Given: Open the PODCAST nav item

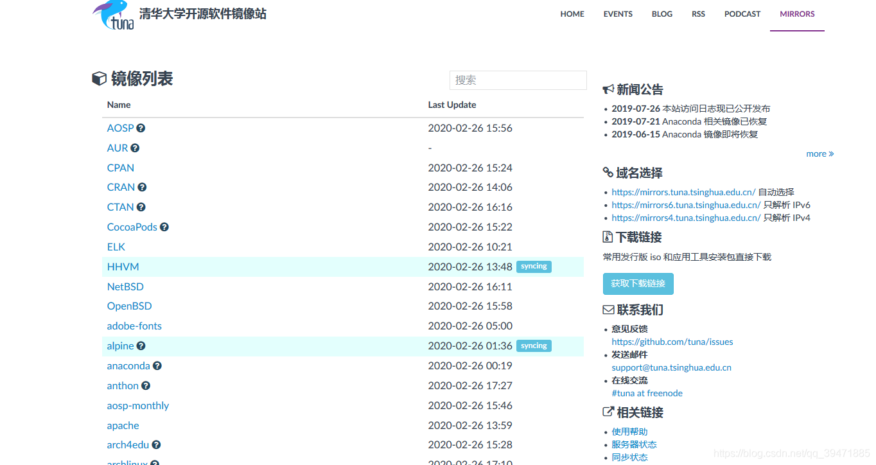Looking at the screenshot, I should (x=742, y=14).
